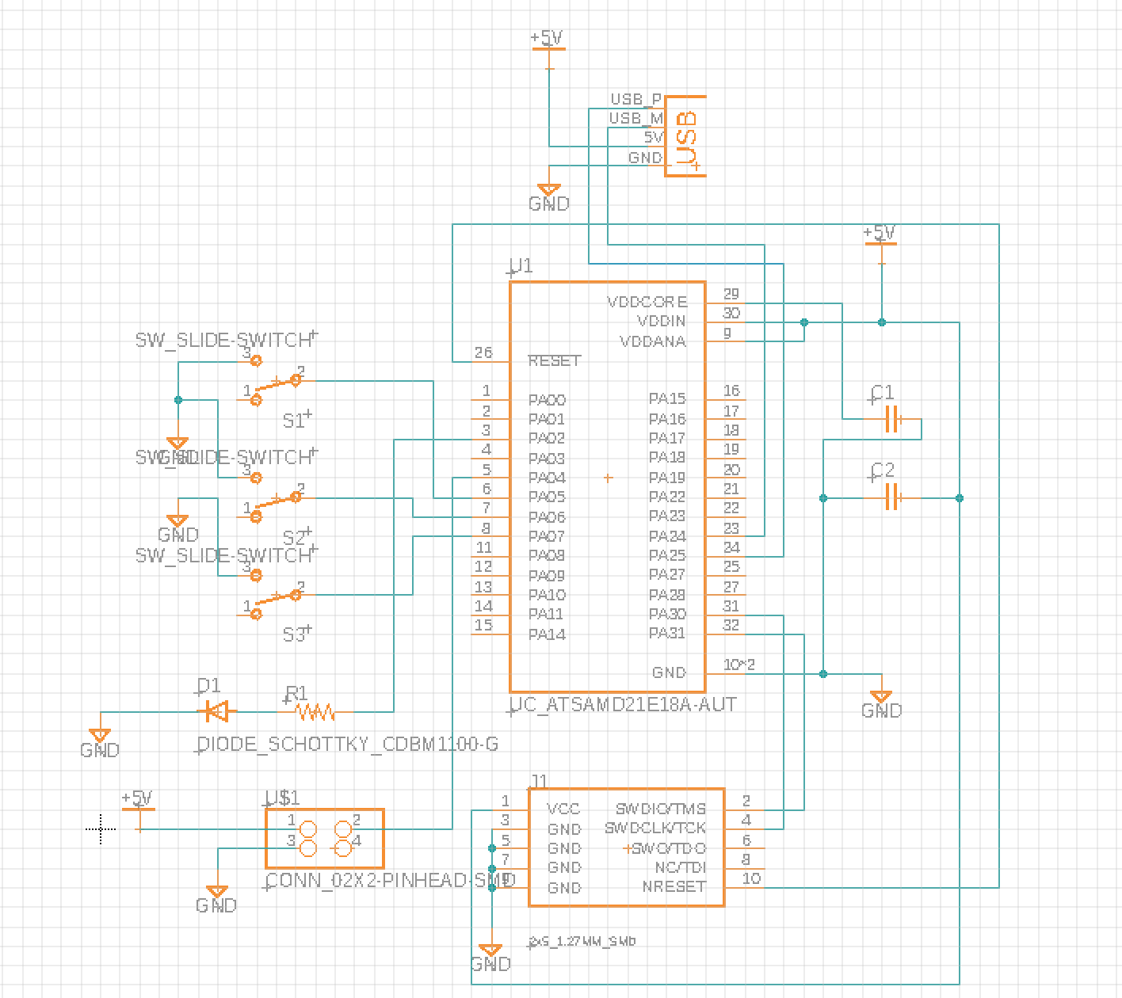1122x998 pixels.
Task: Click the VDDIN pin label
Action: [x=662, y=321]
